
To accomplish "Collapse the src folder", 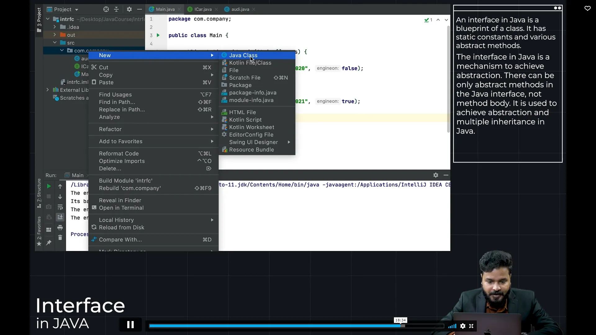I will tap(55, 42).
